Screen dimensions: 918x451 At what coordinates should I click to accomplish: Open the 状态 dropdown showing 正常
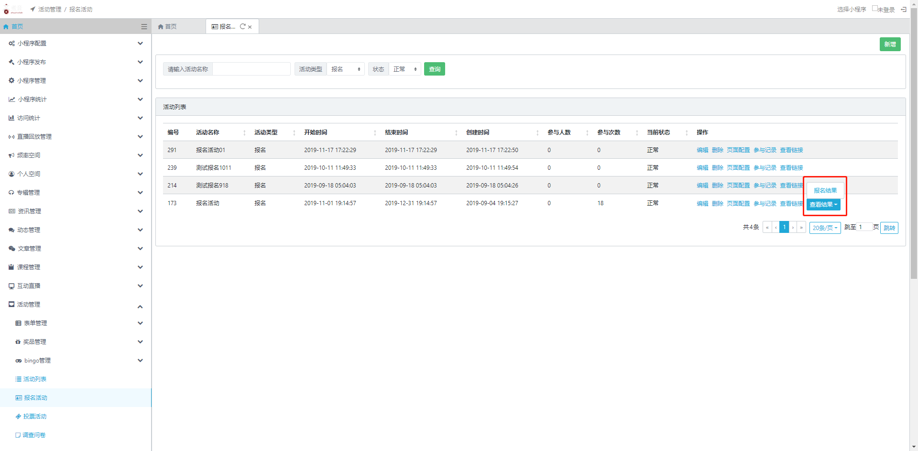(404, 69)
